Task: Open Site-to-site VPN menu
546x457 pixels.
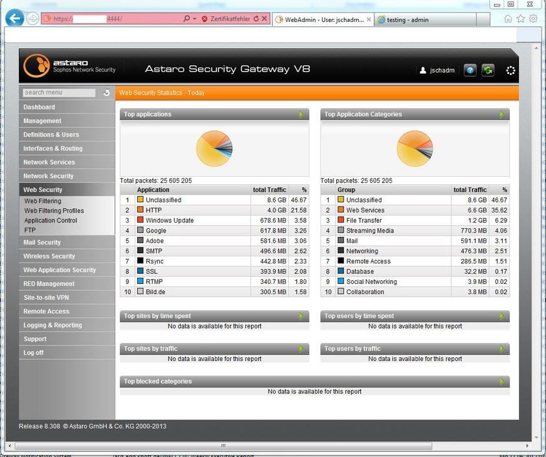Action: click(x=66, y=297)
